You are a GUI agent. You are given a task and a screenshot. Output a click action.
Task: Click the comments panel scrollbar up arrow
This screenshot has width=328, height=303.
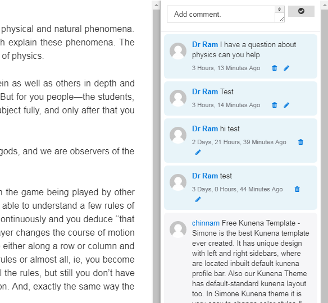325,5
